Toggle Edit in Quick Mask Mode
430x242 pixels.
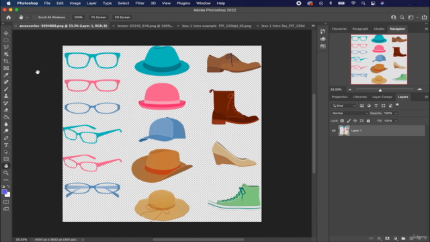pos(6,202)
